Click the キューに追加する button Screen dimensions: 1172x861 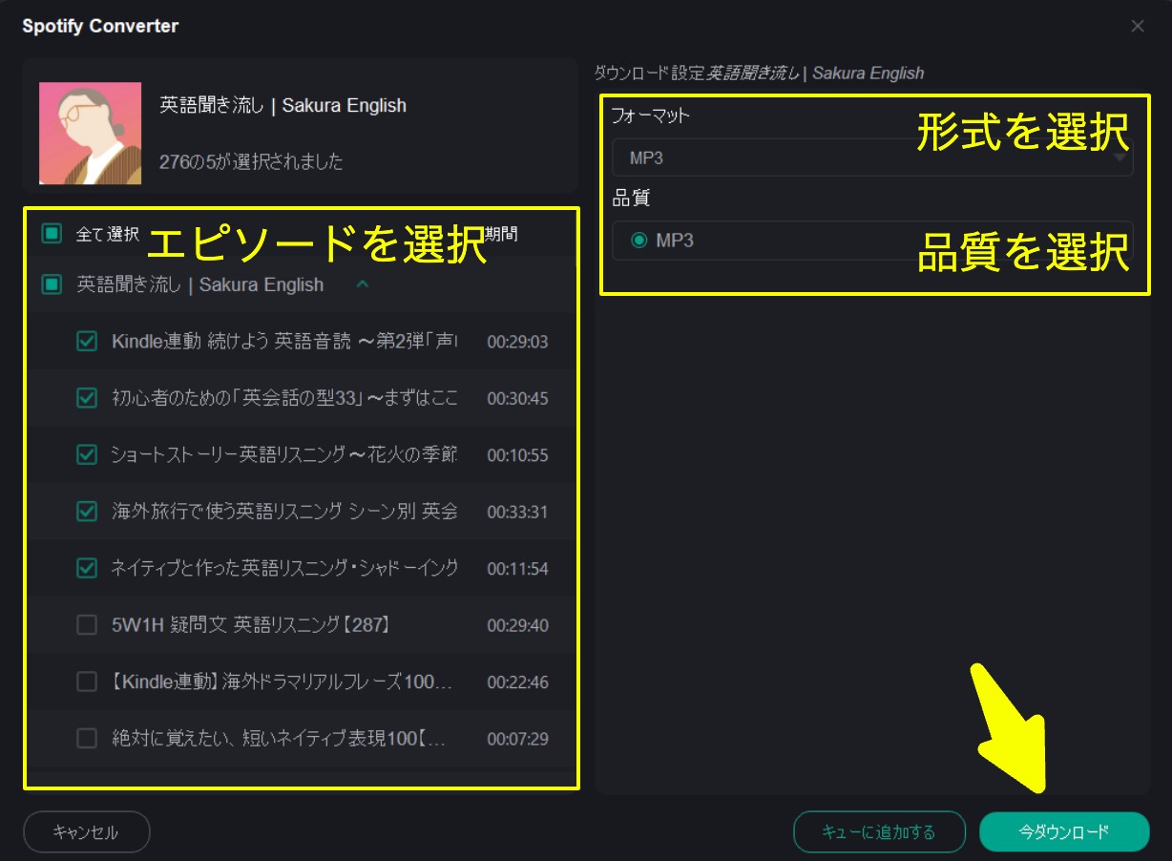[x=878, y=831]
